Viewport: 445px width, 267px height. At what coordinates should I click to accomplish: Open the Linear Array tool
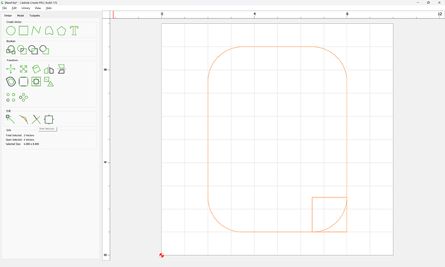click(11, 97)
